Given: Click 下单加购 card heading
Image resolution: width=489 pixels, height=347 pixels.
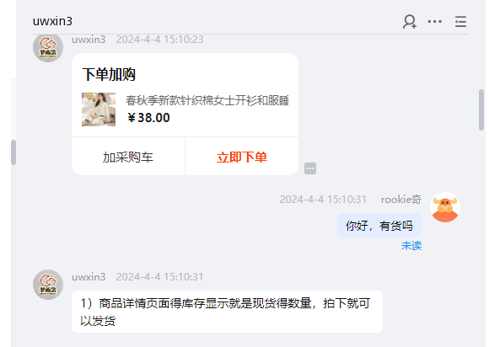Looking at the screenshot, I should click(x=109, y=74).
